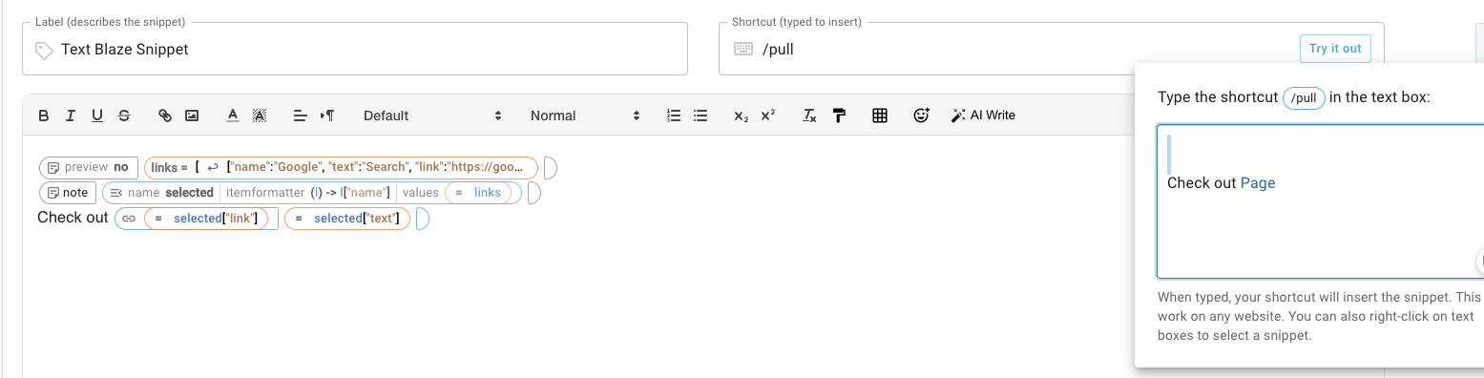Click the values = links formula chip
Viewport: 1484px width, 378px height.
click(x=478, y=193)
